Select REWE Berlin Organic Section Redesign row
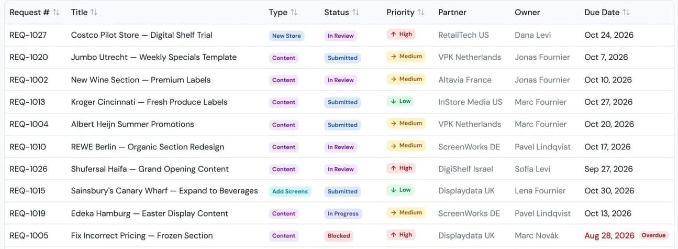The image size is (678, 249). 339,147
